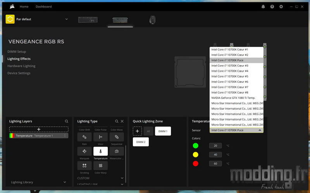The width and height of the screenshot is (310, 193).
Task: Click the Corsair sails logo icon
Action: [x=12, y=7]
